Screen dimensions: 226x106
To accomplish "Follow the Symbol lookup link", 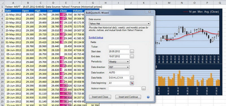I will 96,37.
